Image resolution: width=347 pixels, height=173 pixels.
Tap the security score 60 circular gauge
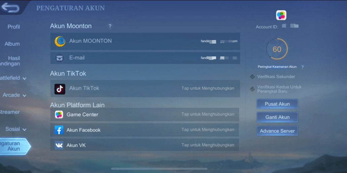pos(277,49)
